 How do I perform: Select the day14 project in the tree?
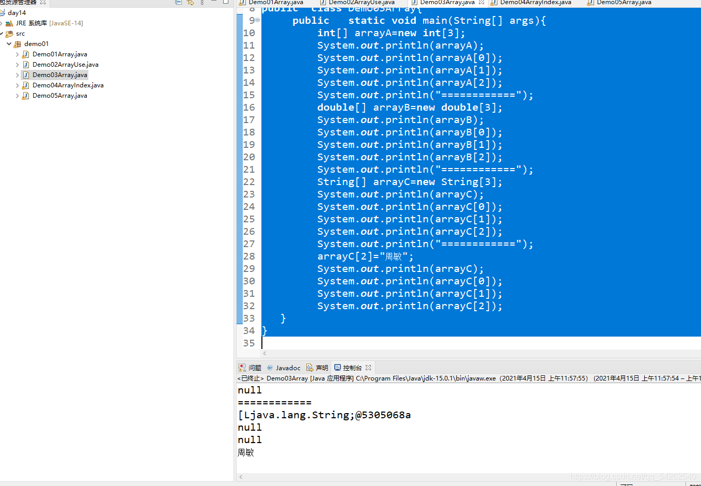click(x=17, y=13)
